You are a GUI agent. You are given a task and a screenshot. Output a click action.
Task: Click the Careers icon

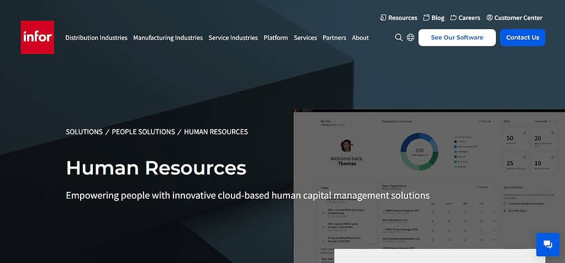453,18
